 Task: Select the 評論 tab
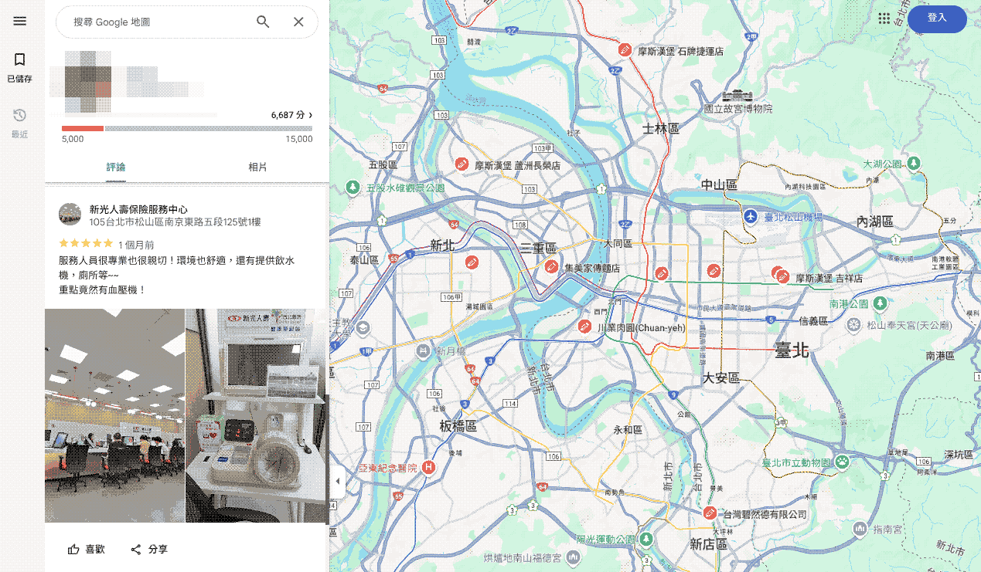[x=116, y=167]
